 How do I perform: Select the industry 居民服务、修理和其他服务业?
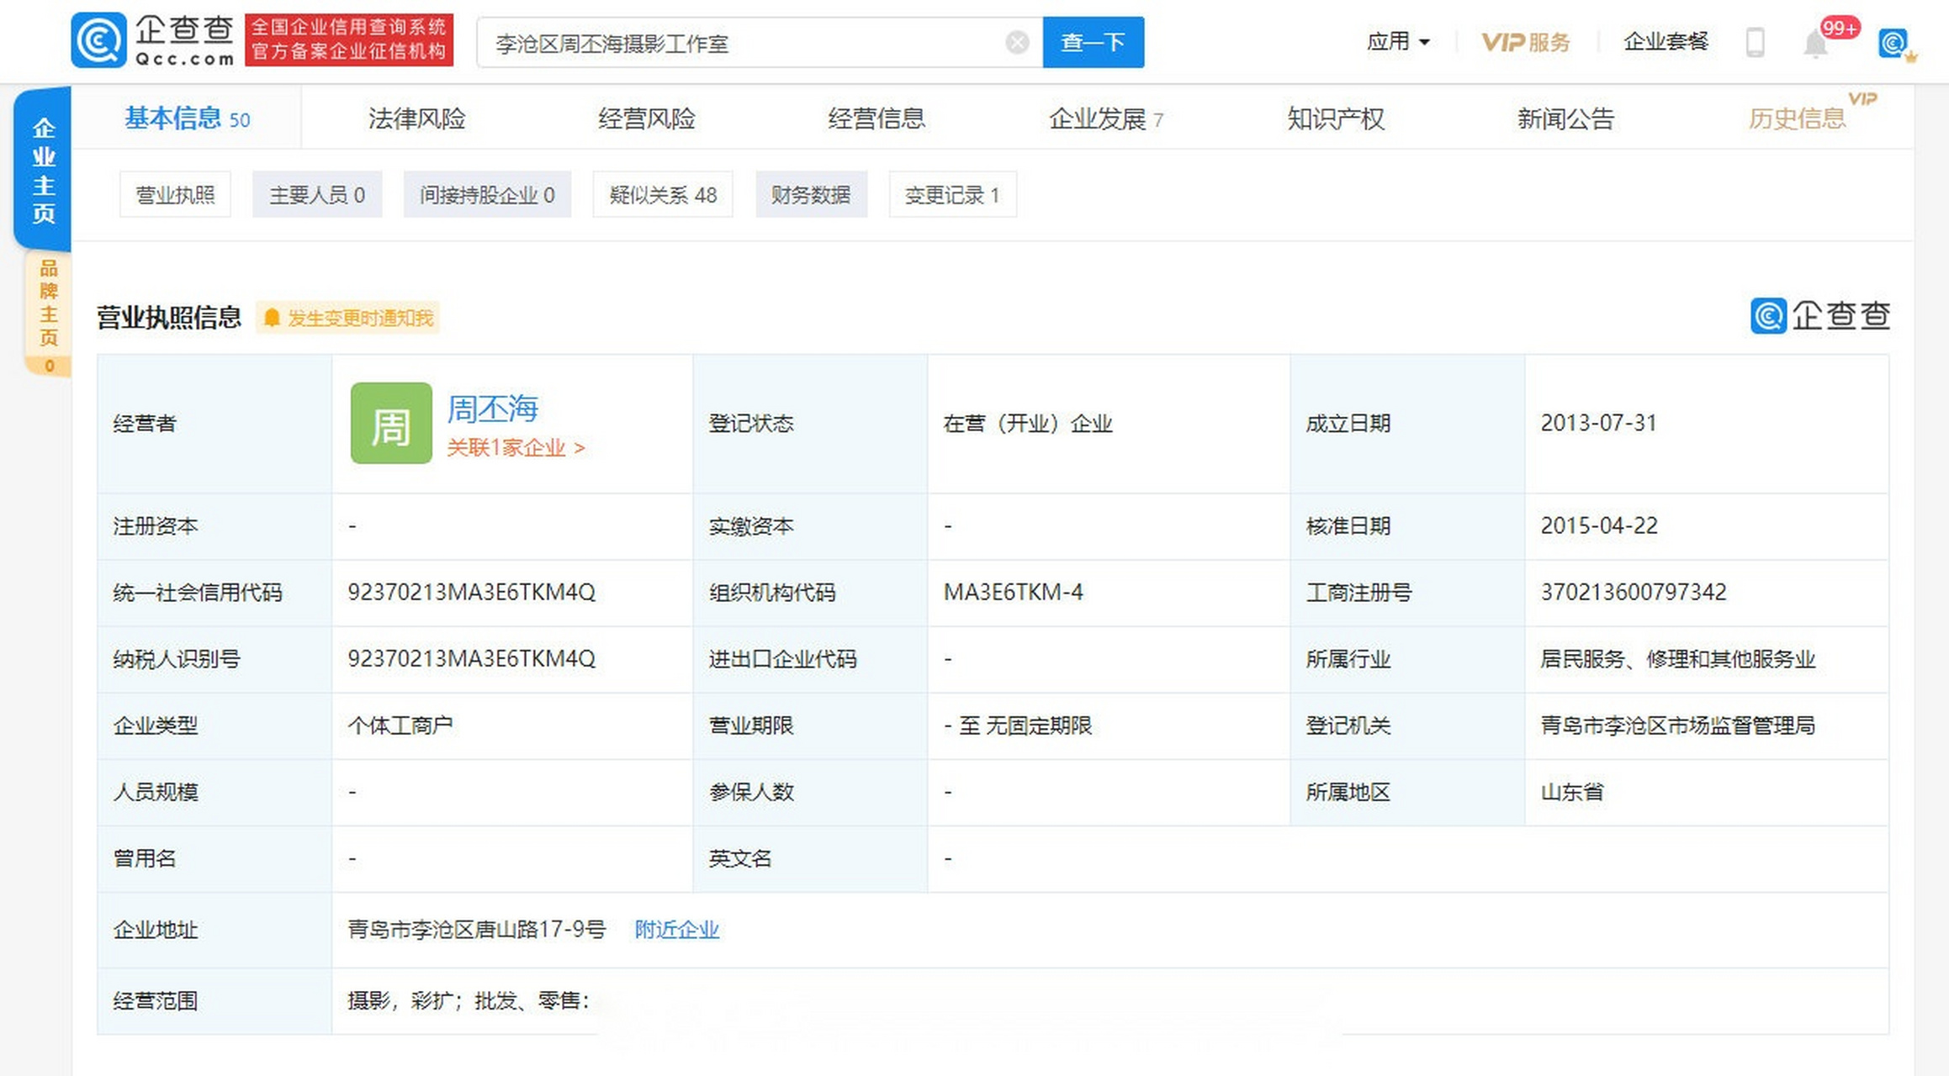[x=1677, y=659]
